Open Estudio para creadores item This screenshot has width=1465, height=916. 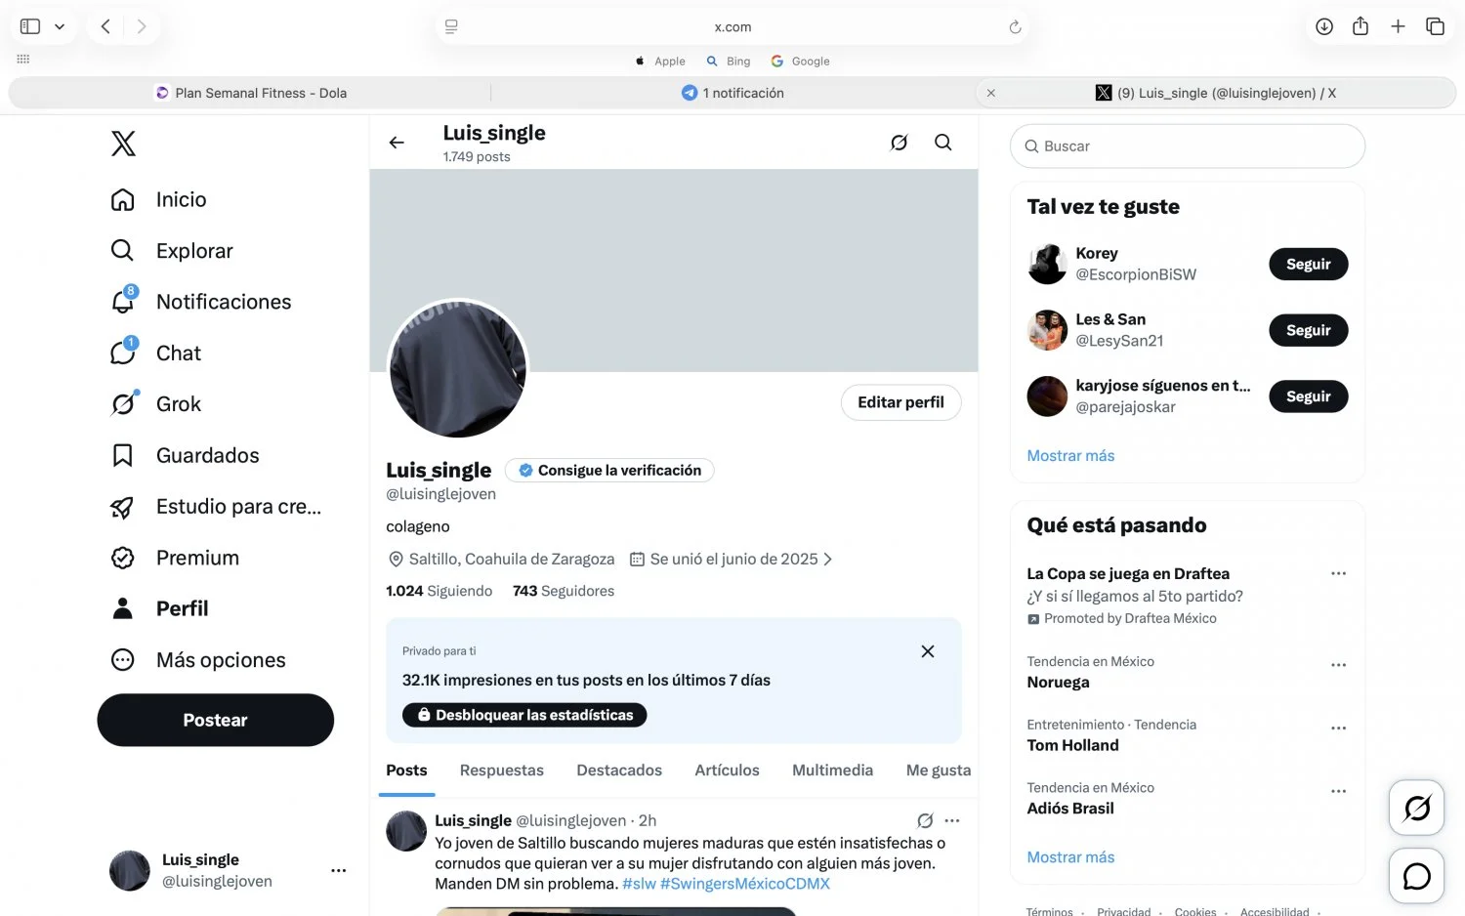click(216, 507)
